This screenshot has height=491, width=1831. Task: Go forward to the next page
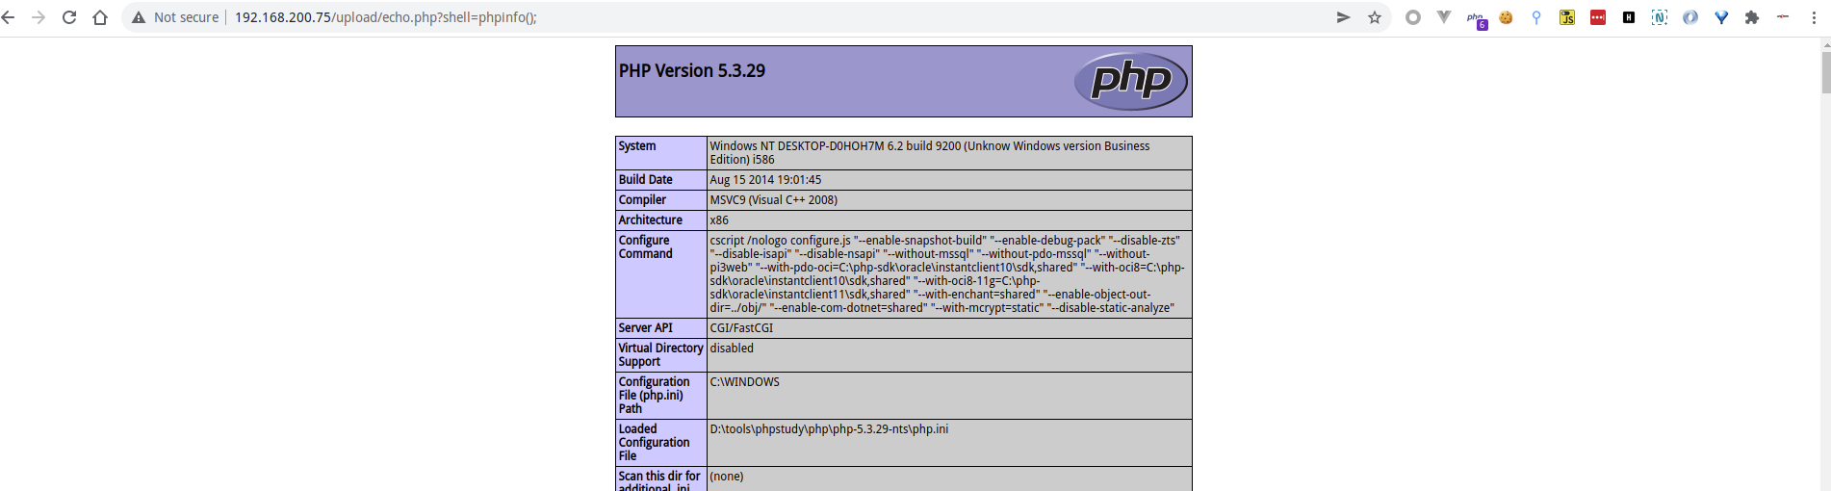click(x=39, y=17)
